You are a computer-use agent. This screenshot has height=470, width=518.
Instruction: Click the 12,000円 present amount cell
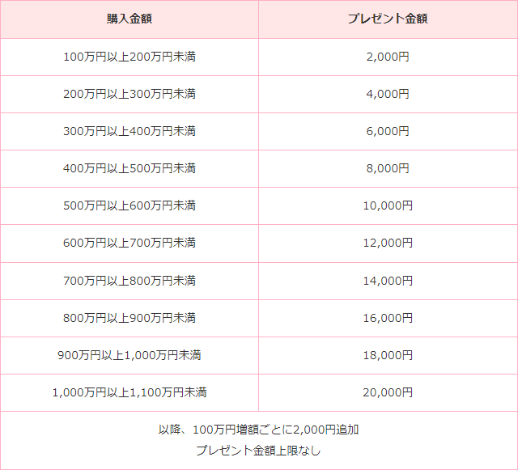[x=388, y=243]
